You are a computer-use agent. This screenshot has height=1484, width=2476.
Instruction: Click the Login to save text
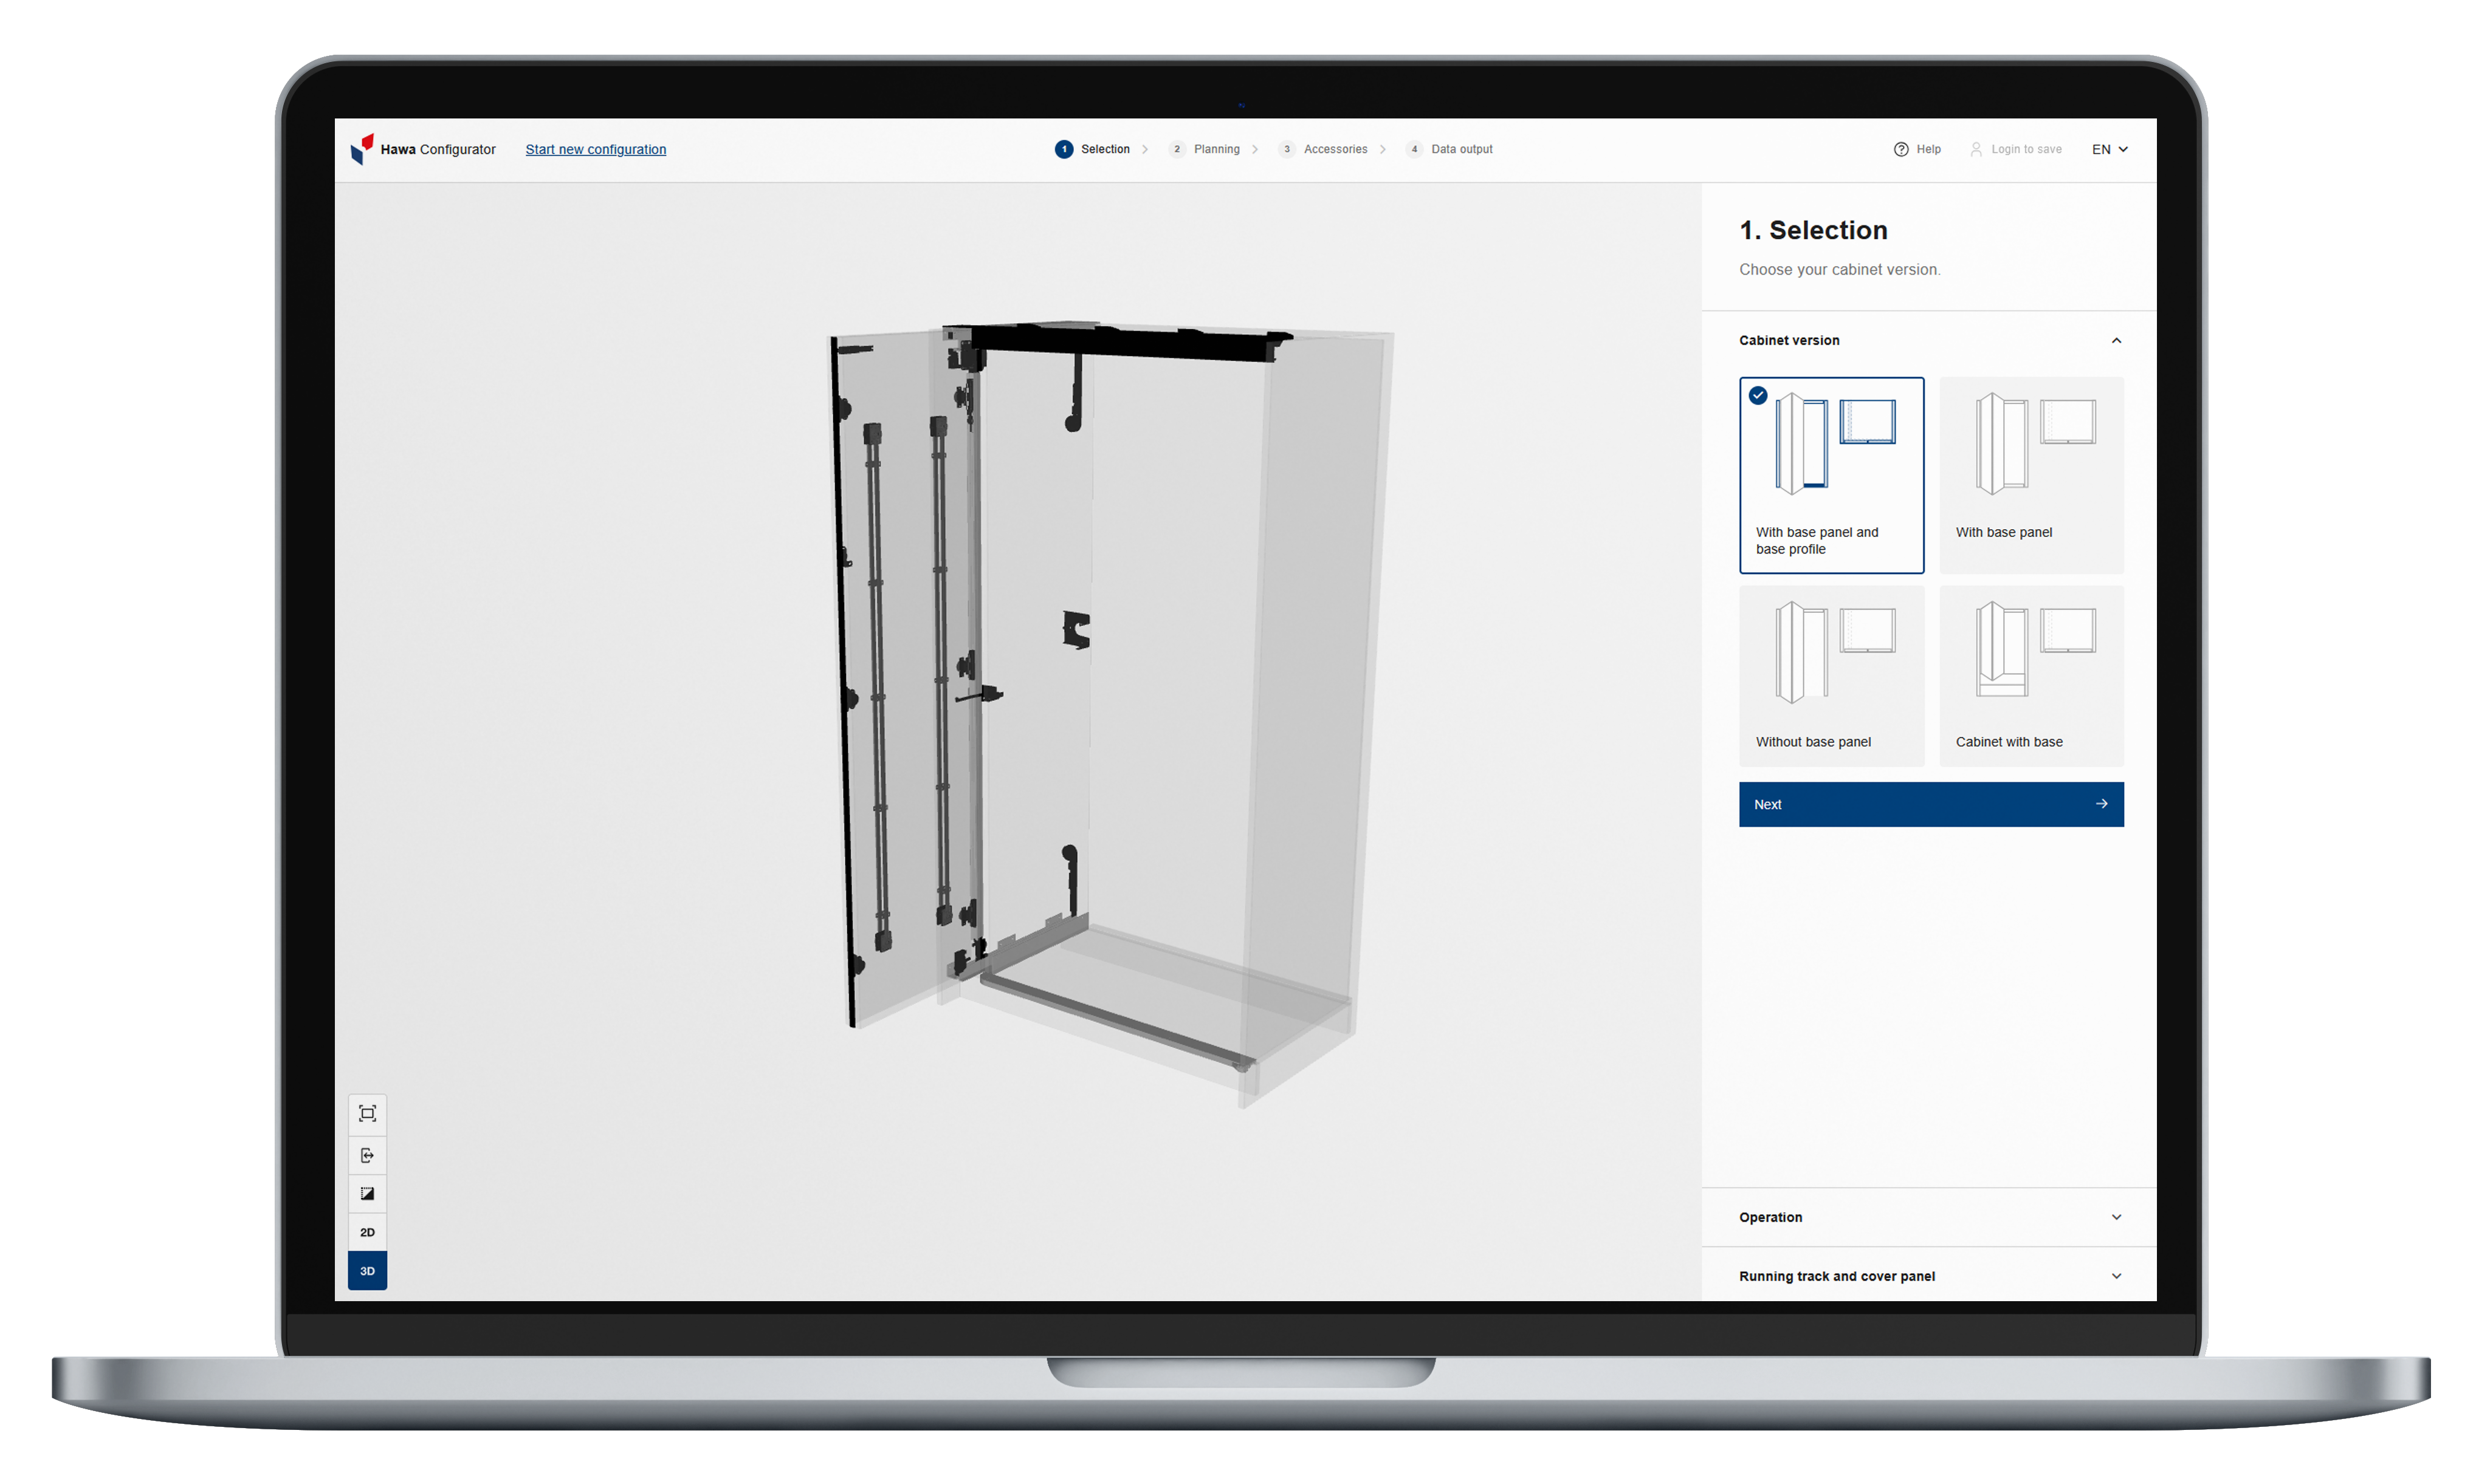pos(2026,149)
